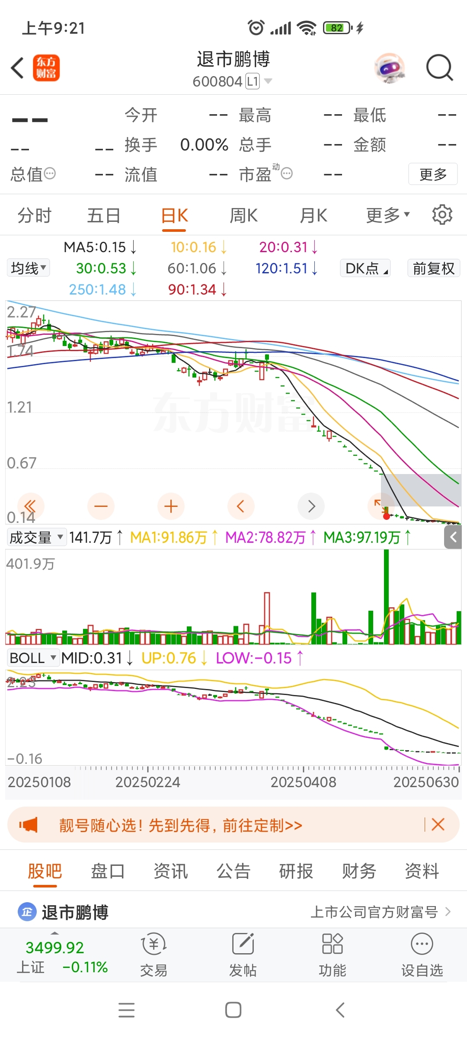This screenshot has width=467, height=1038.
Task: Tap the back arrow in header
Action: pos(17,68)
